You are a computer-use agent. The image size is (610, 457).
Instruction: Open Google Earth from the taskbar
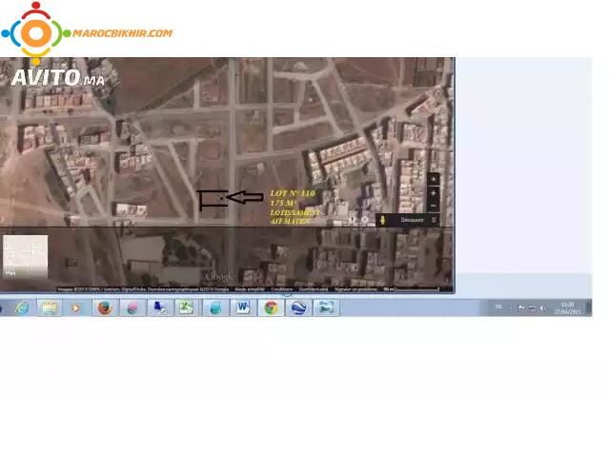[x=298, y=308]
